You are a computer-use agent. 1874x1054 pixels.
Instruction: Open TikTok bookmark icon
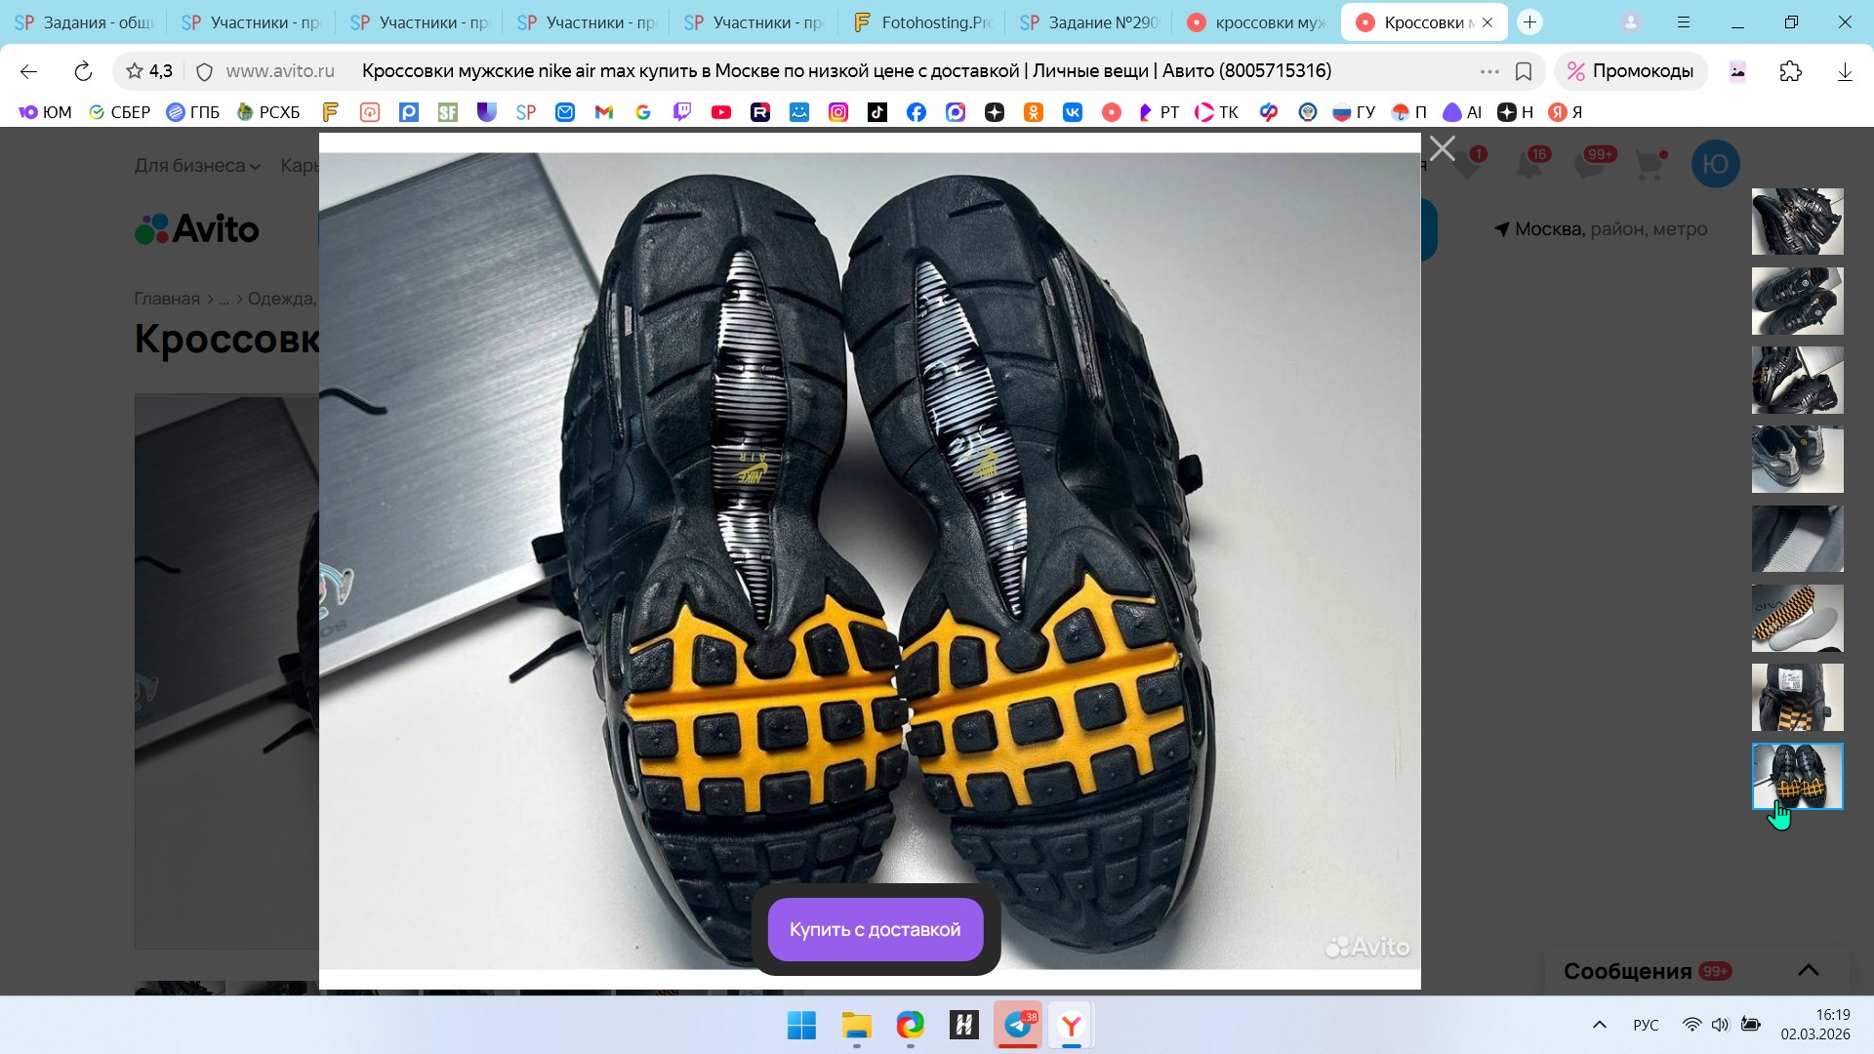pos(877,112)
